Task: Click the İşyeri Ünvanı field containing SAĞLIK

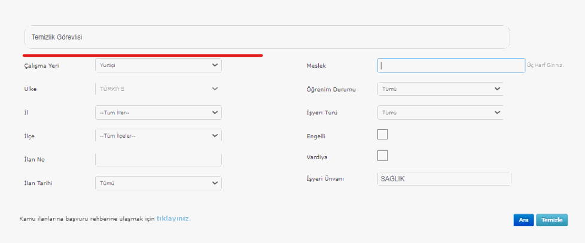Action: click(444, 179)
